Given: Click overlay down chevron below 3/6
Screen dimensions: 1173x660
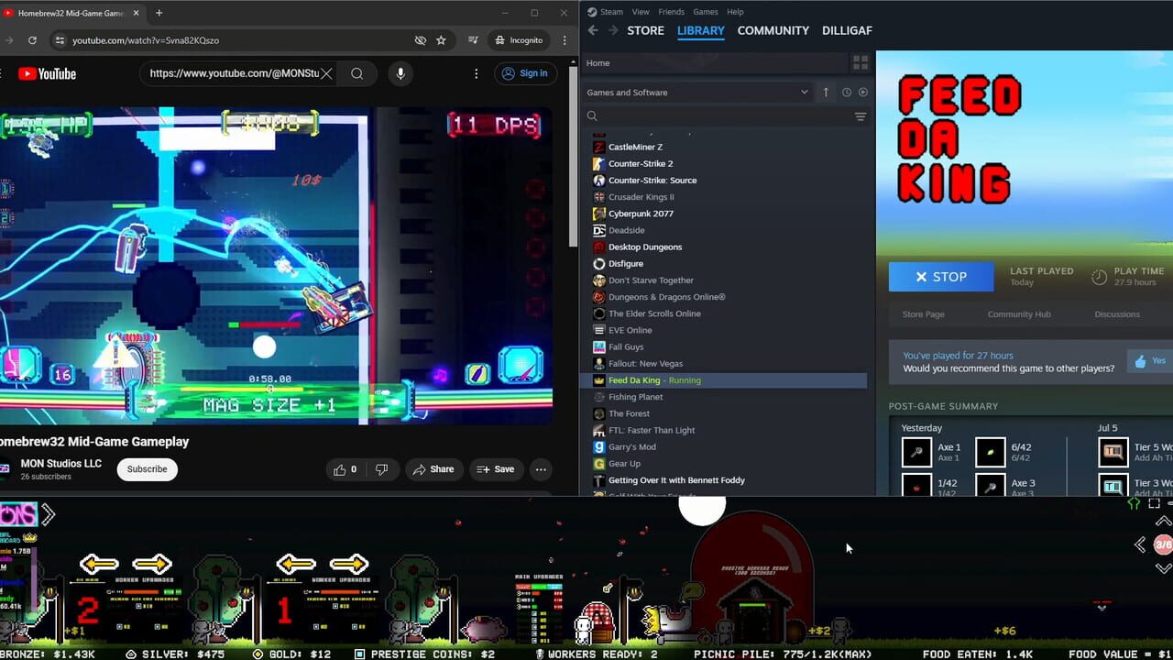Looking at the screenshot, I should [1163, 568].
